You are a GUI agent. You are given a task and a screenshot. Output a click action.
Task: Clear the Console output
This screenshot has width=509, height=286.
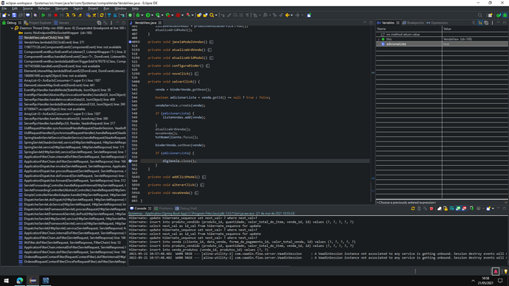tap(440, 209)
